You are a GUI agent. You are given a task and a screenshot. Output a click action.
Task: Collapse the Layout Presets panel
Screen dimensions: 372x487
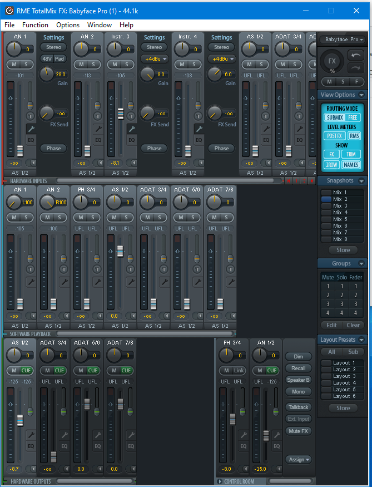(x=361, y=340)
